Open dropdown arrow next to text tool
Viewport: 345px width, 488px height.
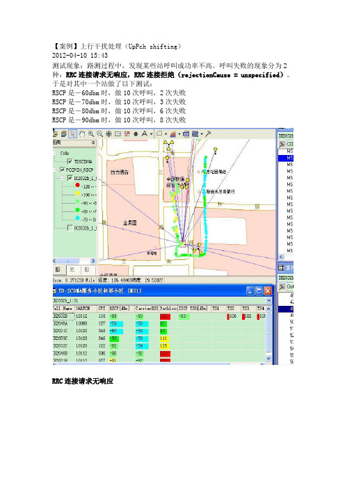tap(152, 134)
